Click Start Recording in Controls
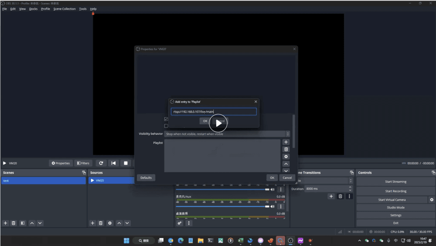This screenshot has height=246, width=436. pos(396,191)
